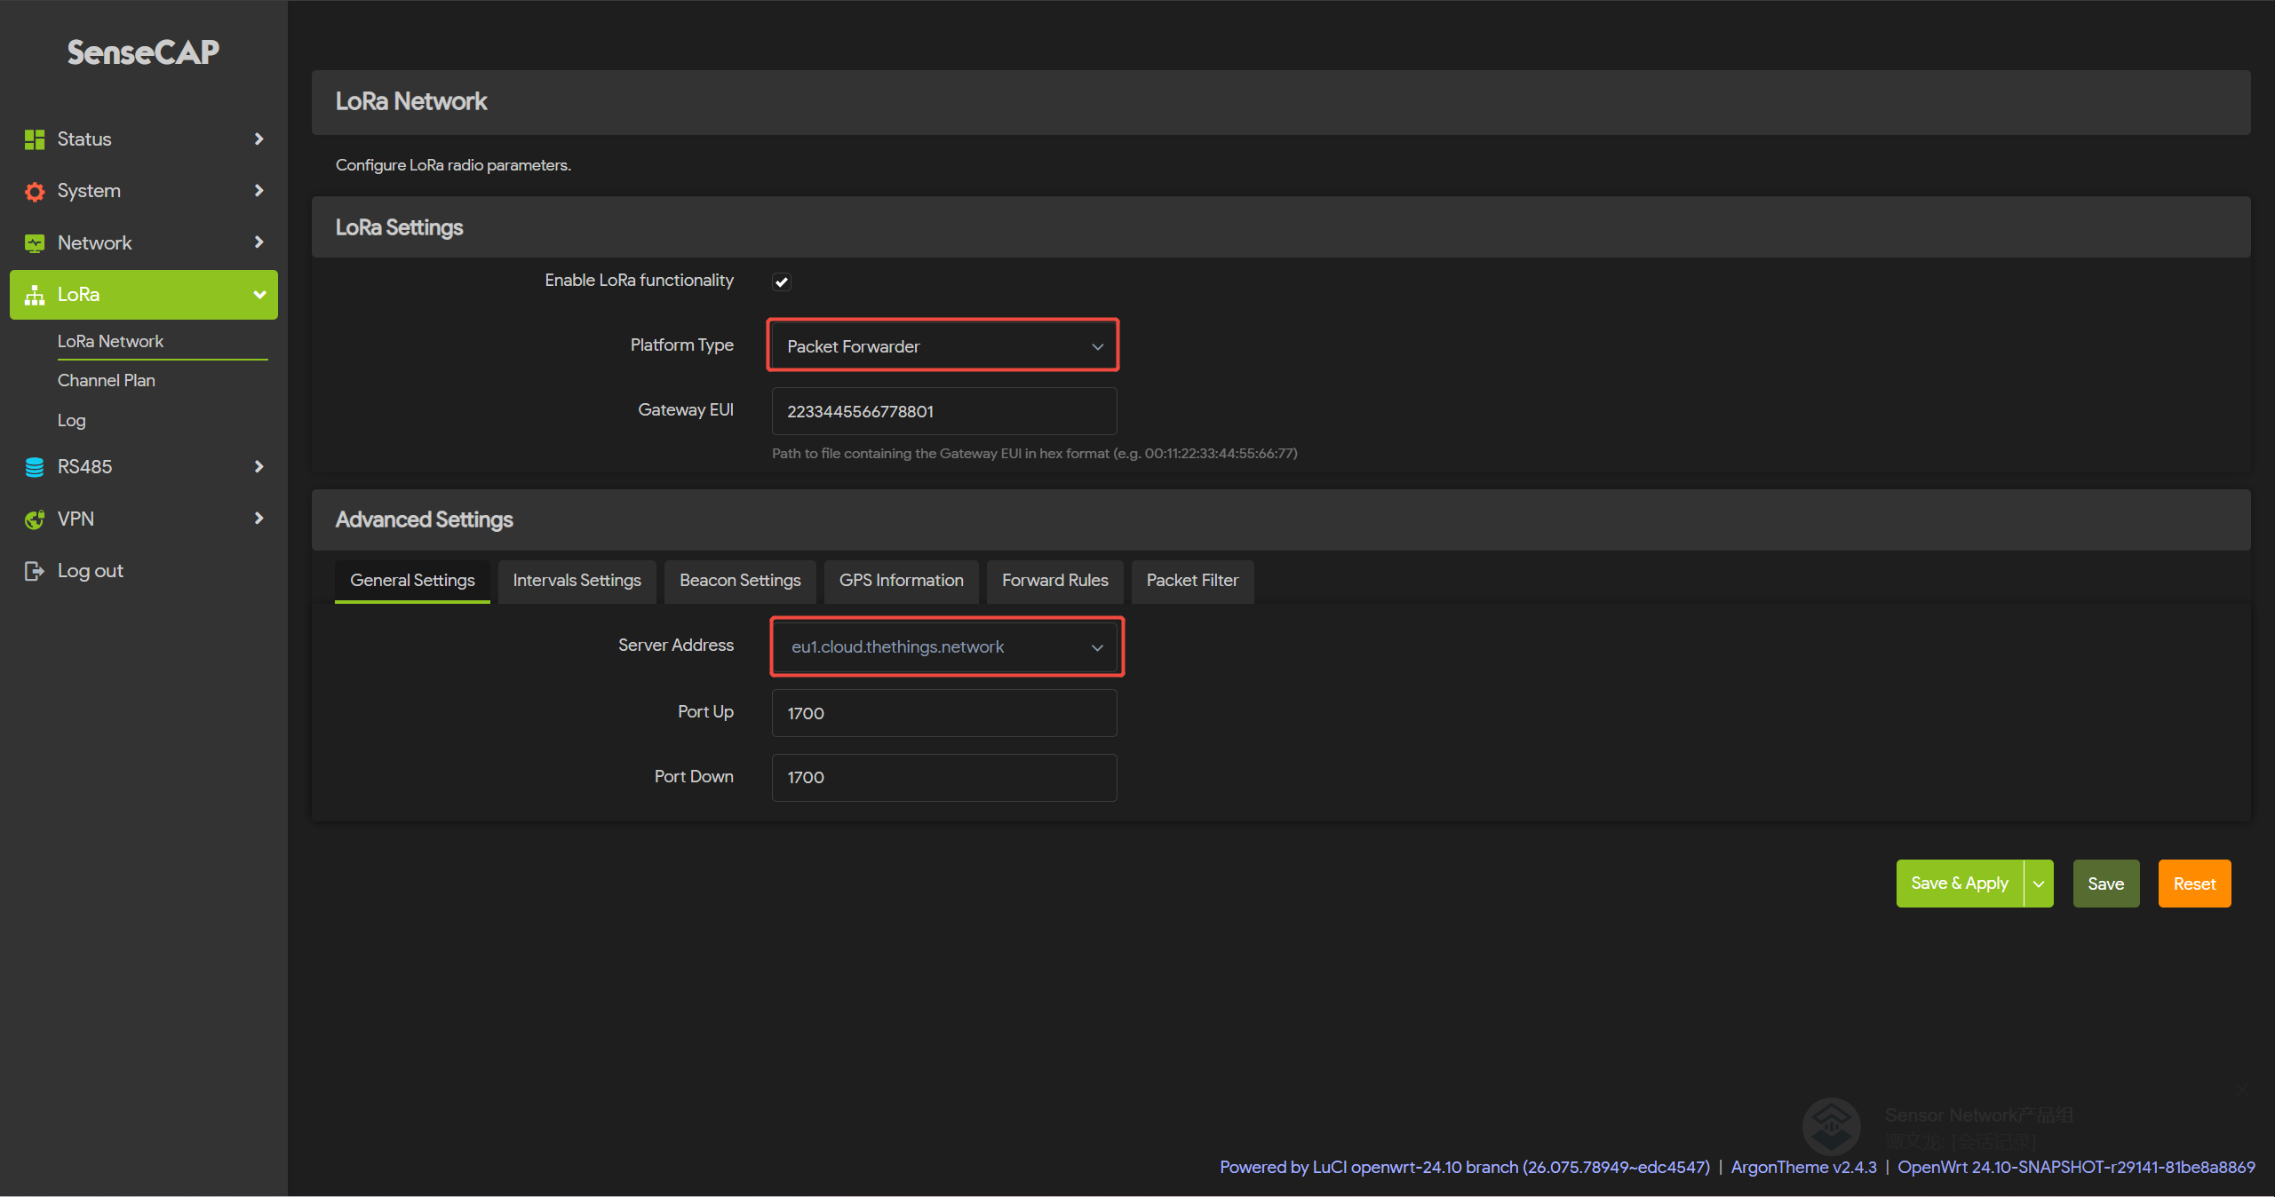
Task: Click the VPN globe icon
Action: pos(35,519)
